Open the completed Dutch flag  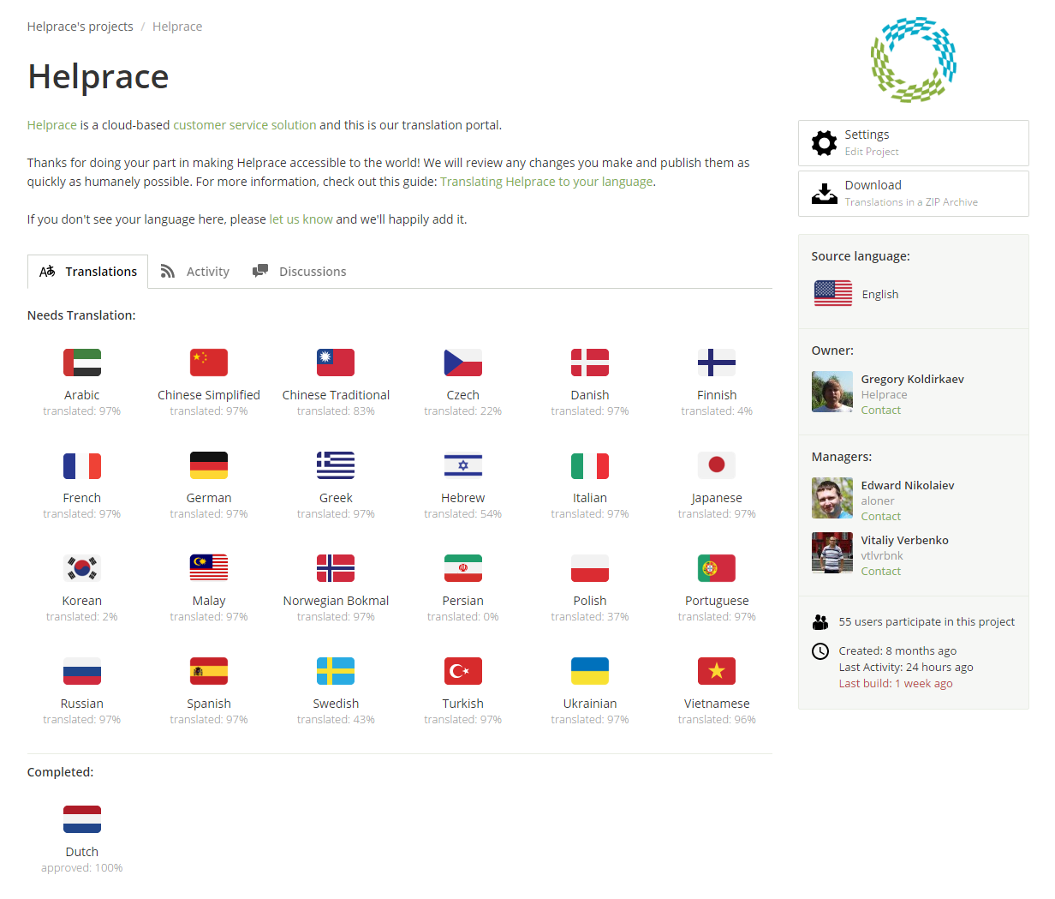[82, 819]
